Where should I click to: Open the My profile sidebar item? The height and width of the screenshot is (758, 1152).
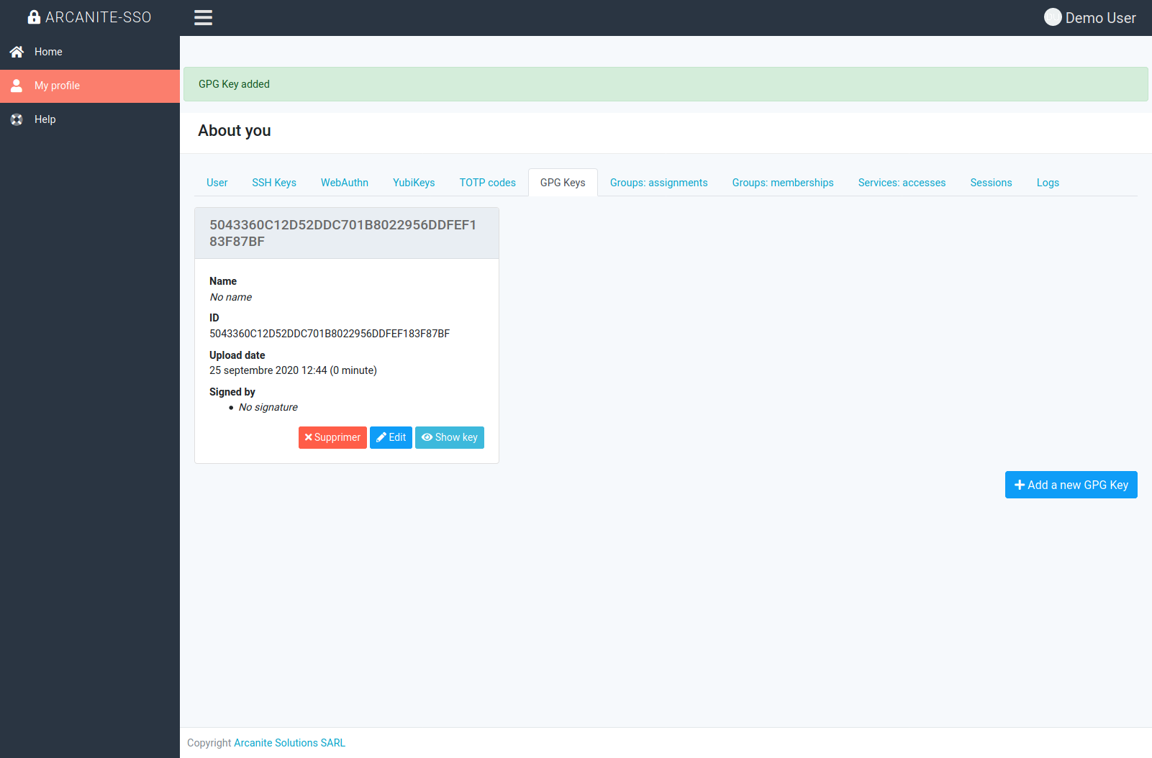[90, 86]
